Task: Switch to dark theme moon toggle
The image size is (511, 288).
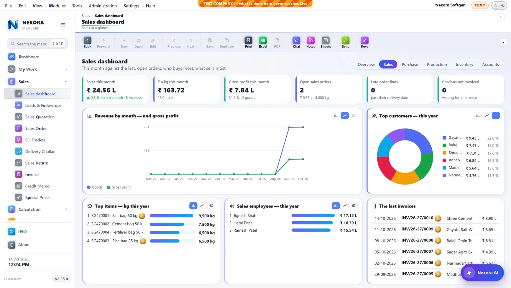Action: [503, 5]
